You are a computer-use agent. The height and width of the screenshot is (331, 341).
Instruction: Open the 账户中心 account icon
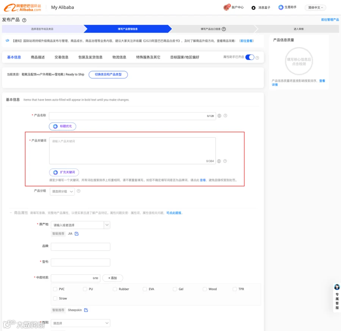227,7
